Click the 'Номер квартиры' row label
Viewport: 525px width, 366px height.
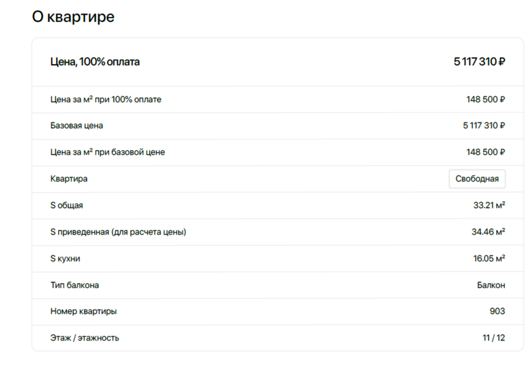pyautogui.click(x=84, y=311)
